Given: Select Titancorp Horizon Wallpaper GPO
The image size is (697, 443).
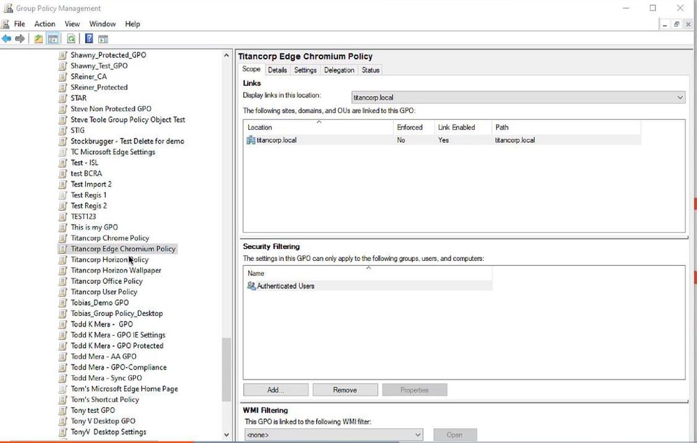Looking at the screenshot, I should click(116, 271).
